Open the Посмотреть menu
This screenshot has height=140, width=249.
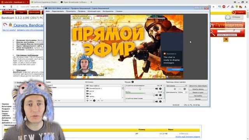point(71,11)
